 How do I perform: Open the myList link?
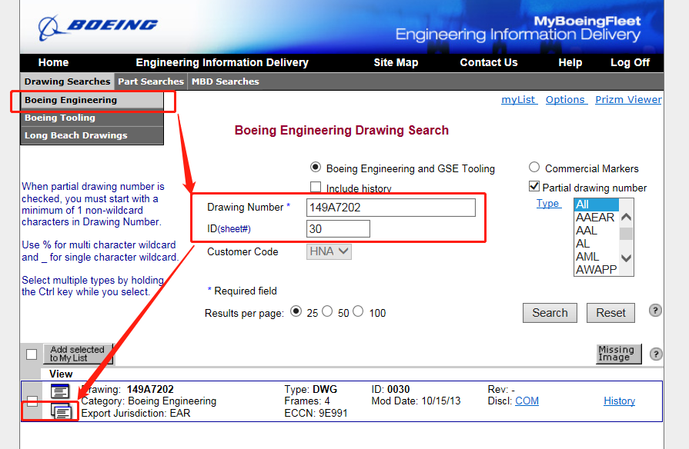click(519, 100)
